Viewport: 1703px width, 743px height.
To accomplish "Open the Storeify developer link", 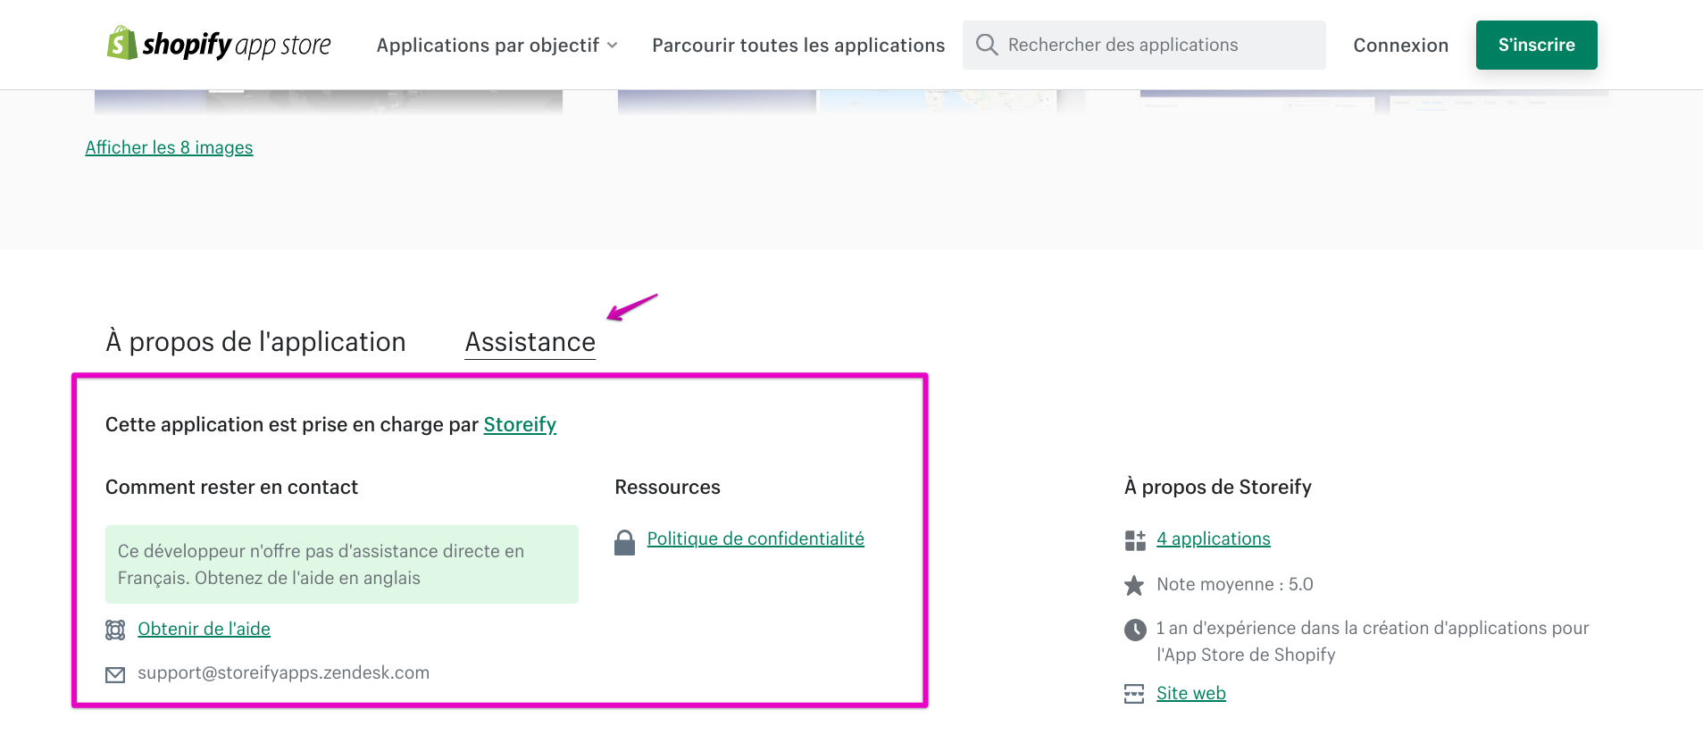I will pos(520,425).
